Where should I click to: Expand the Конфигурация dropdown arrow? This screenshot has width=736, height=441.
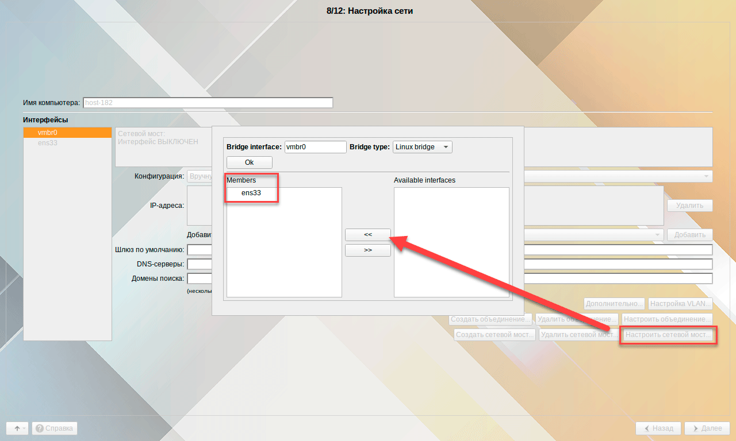pos(706,176)
